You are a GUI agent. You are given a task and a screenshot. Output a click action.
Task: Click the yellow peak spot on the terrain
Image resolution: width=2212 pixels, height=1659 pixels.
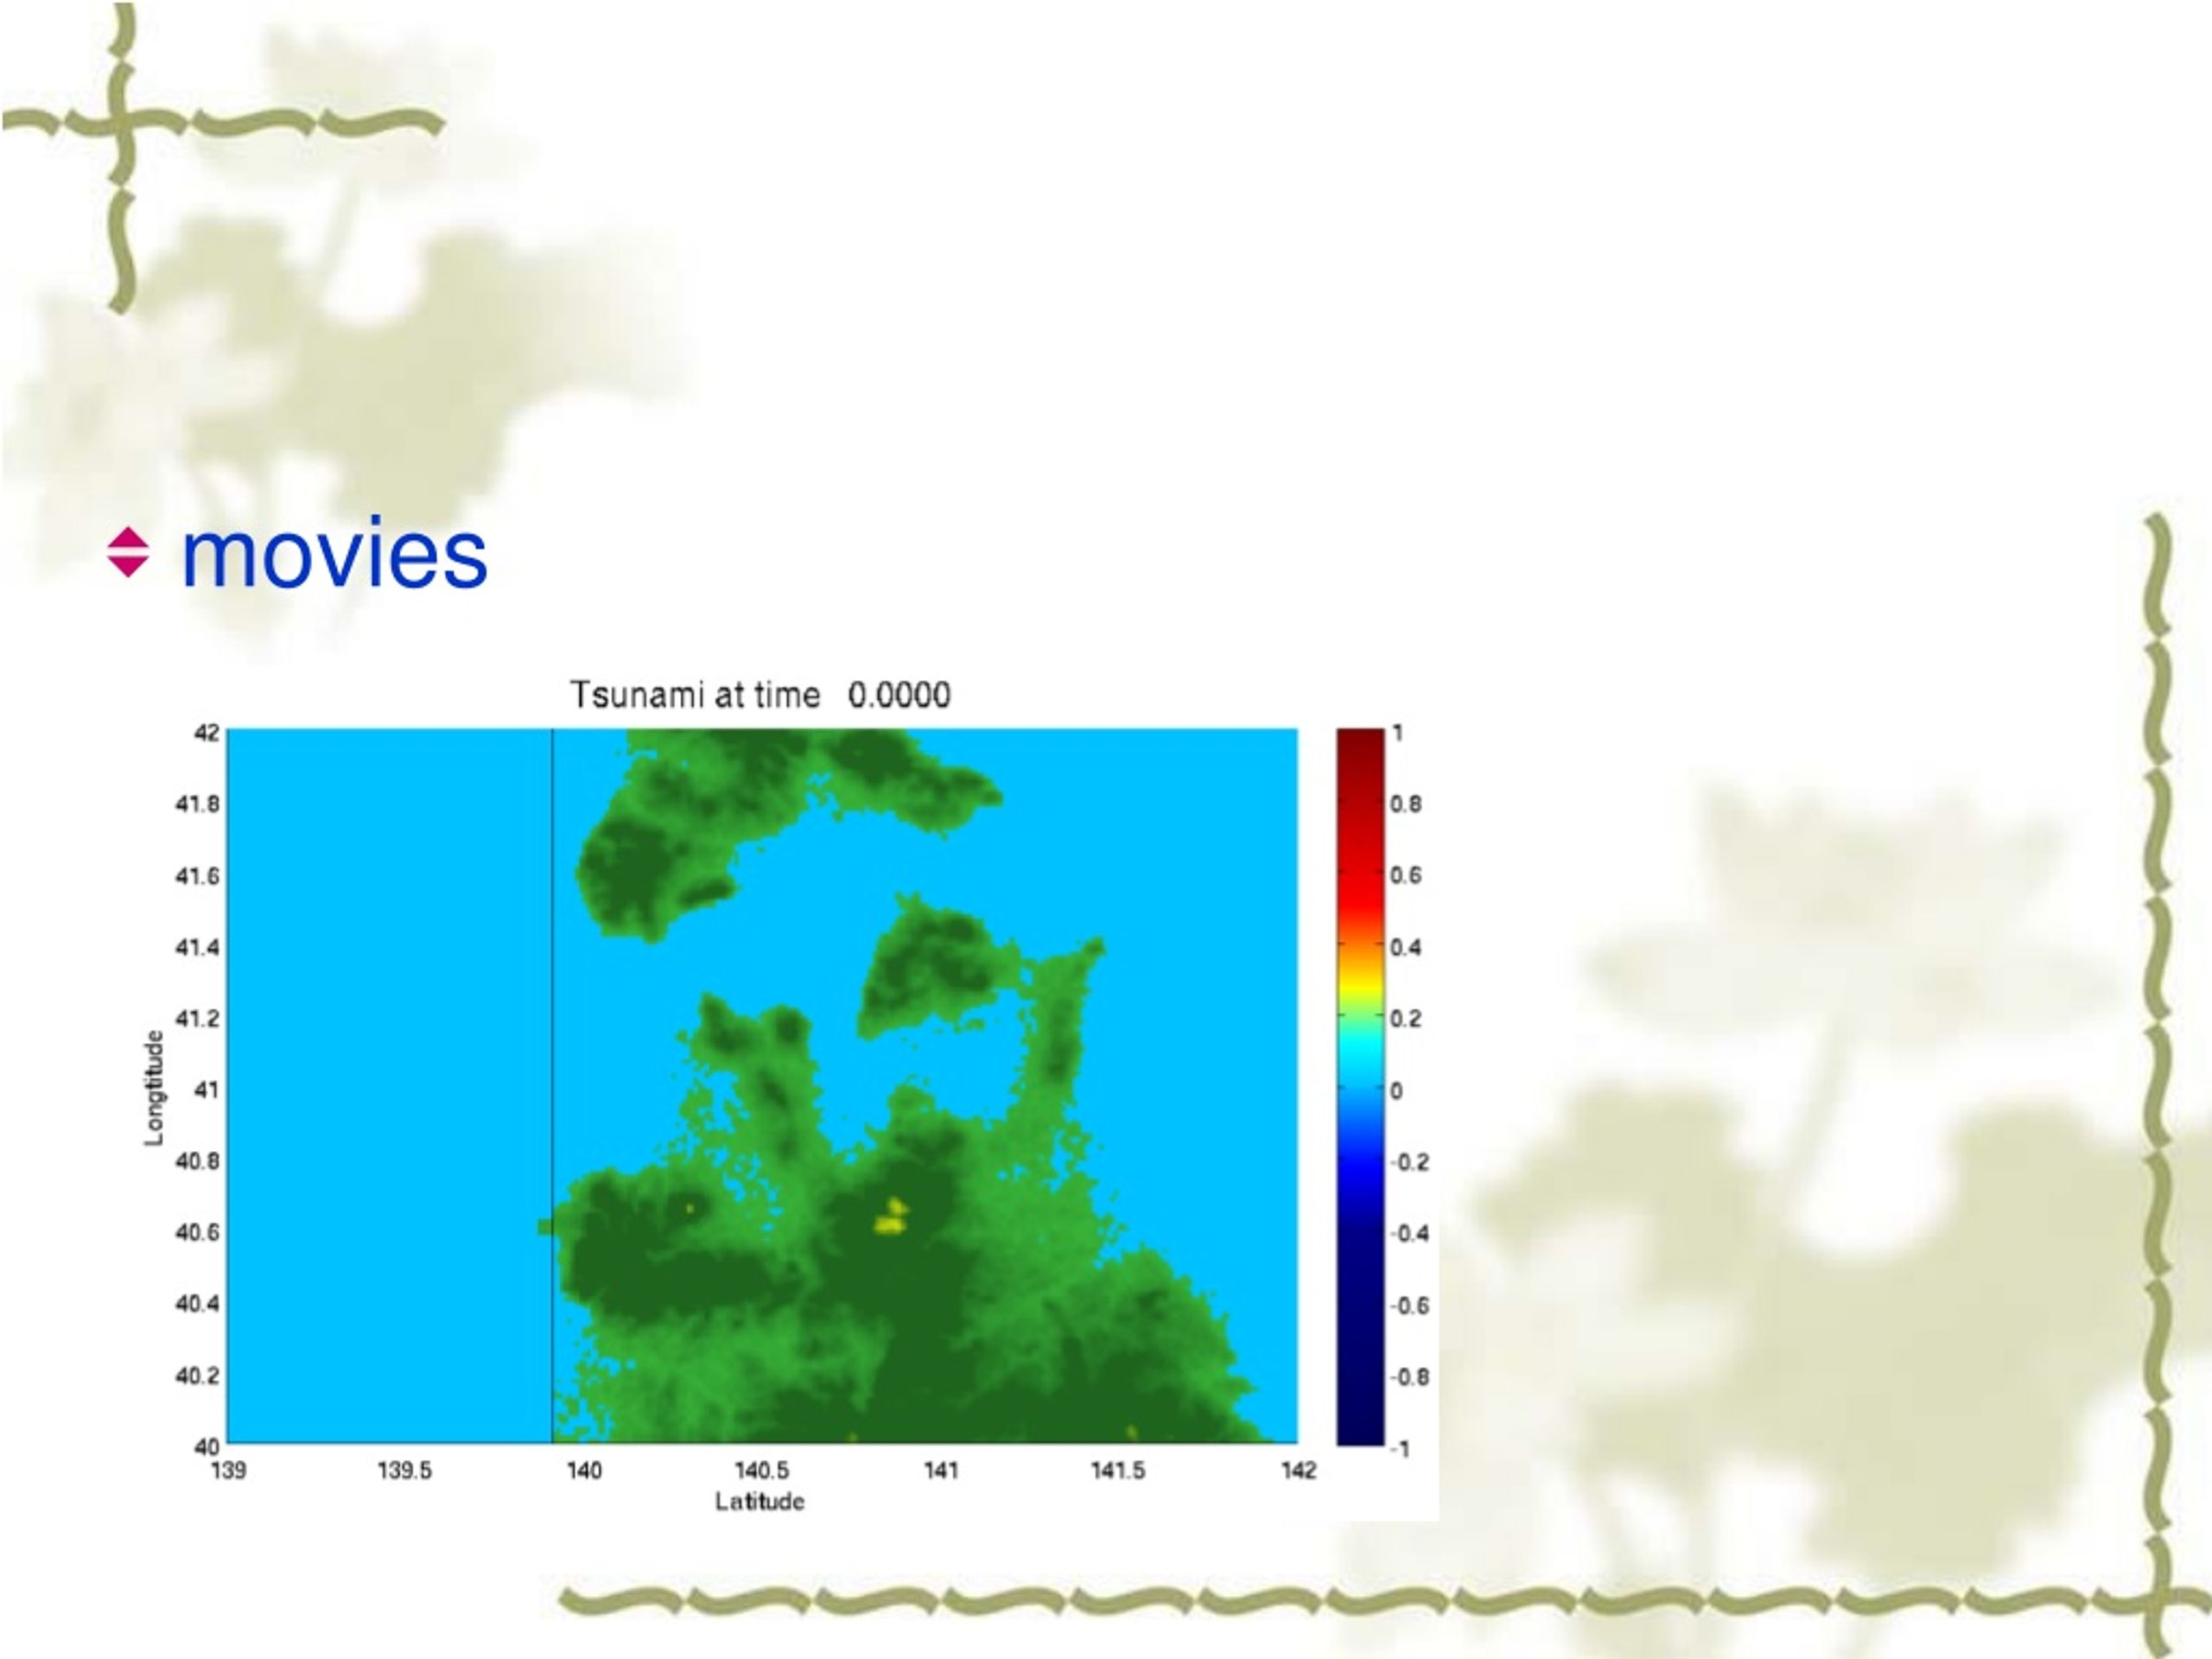pyautogui.click(x=891, y=1217)
